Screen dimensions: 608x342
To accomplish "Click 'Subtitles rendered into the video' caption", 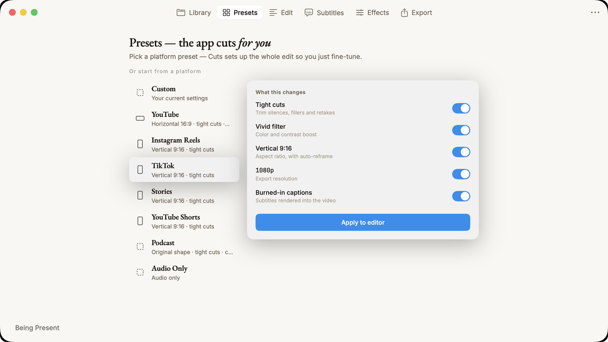I will 295,201.
